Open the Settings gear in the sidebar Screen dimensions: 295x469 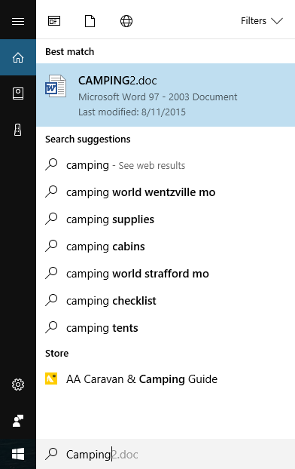[x=18, y=385]
